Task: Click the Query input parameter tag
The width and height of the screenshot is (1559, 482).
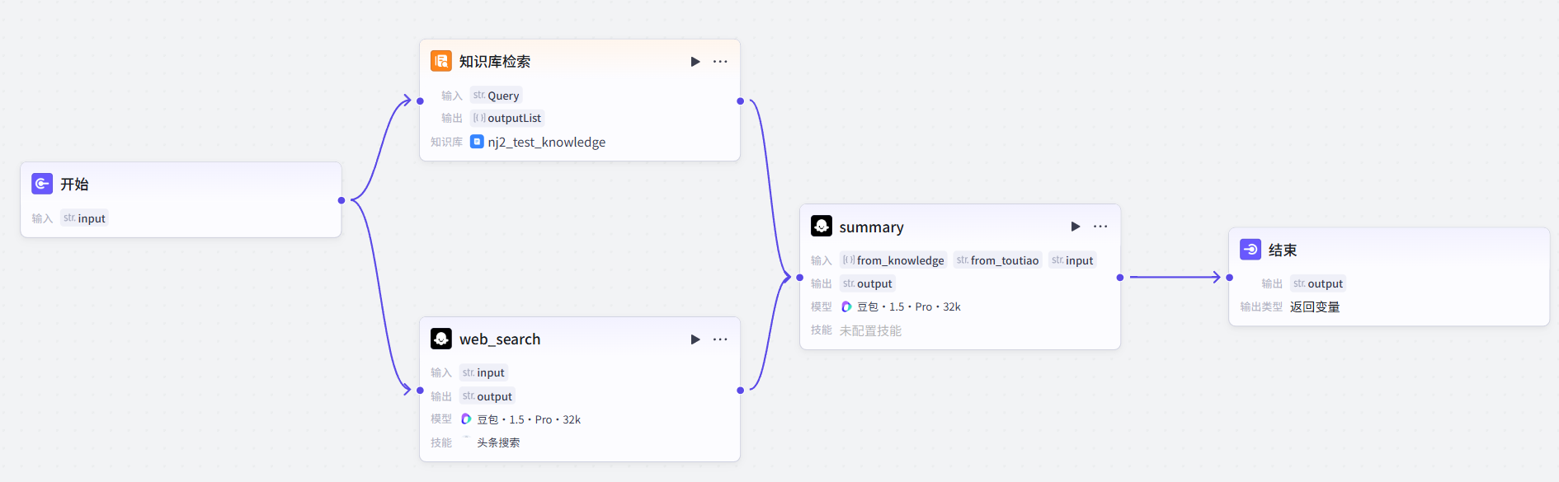Action: (497, 96)
